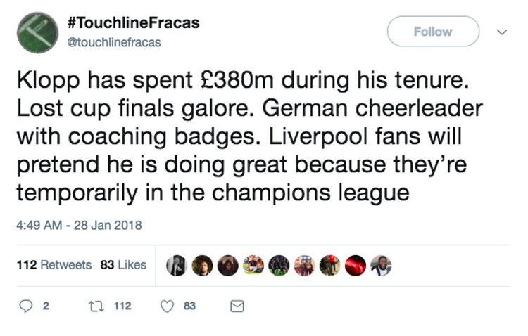The image size is (528, 336).
Task: Open the #TouchlineFracas profile avatar
Action: (x=37, y=32)
